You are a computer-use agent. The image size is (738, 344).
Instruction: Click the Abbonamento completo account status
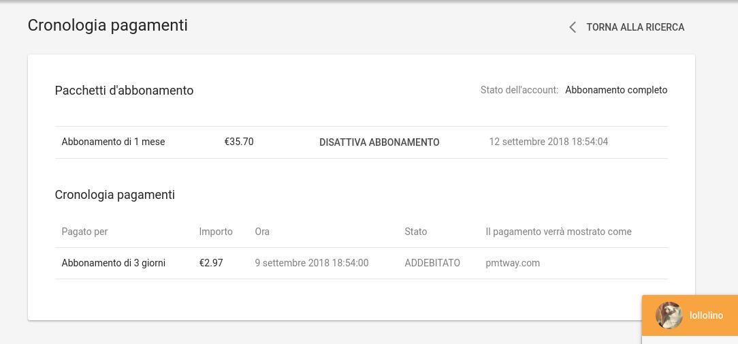tap(615, 90)
